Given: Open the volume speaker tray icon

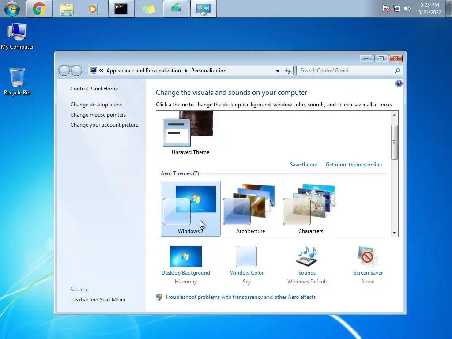Looking at the screenshot, I should click(x=407, y=9).
